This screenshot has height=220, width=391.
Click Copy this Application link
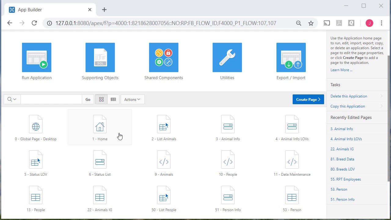coord(348,106)
